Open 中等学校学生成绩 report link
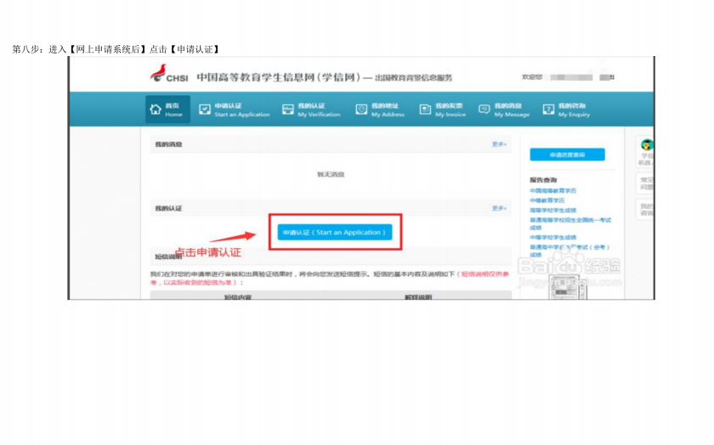Image resolution: width=714 pixels, height=445 pixels. coord(552,238)
